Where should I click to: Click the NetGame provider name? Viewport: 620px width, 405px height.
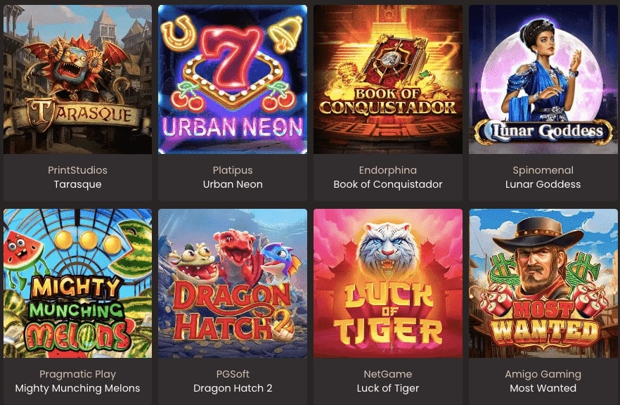[388, 374]
